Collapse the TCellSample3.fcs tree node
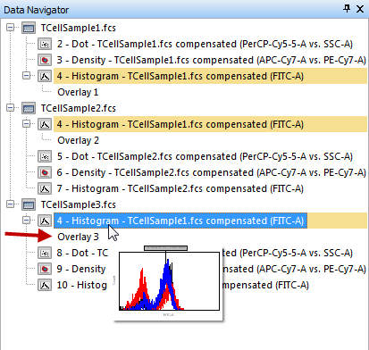This screenshot has height=350, width=369. (11, 204)
